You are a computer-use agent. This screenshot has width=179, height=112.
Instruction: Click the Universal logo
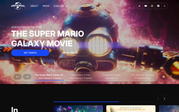tap(18, 6)
